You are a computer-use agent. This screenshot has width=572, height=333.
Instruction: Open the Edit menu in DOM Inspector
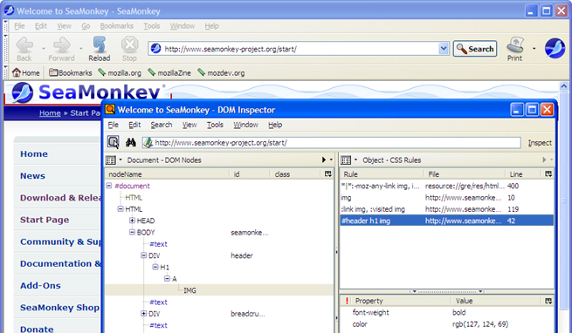click(134, 125)
